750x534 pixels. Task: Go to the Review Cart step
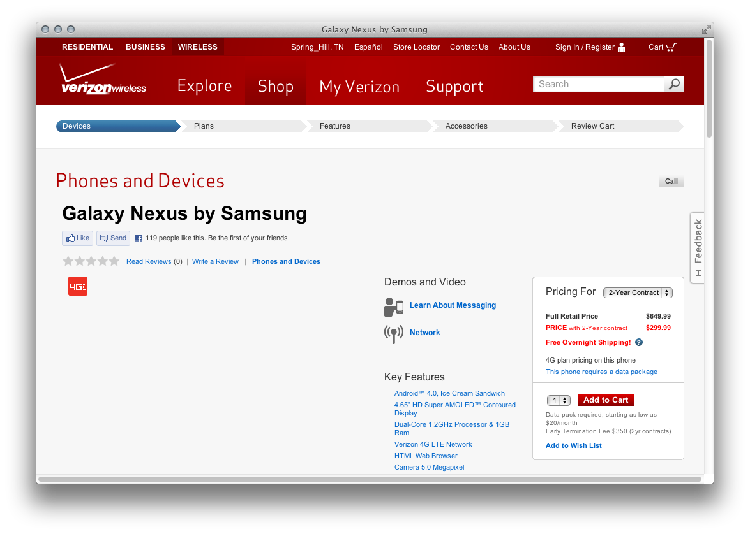(621, 126)
